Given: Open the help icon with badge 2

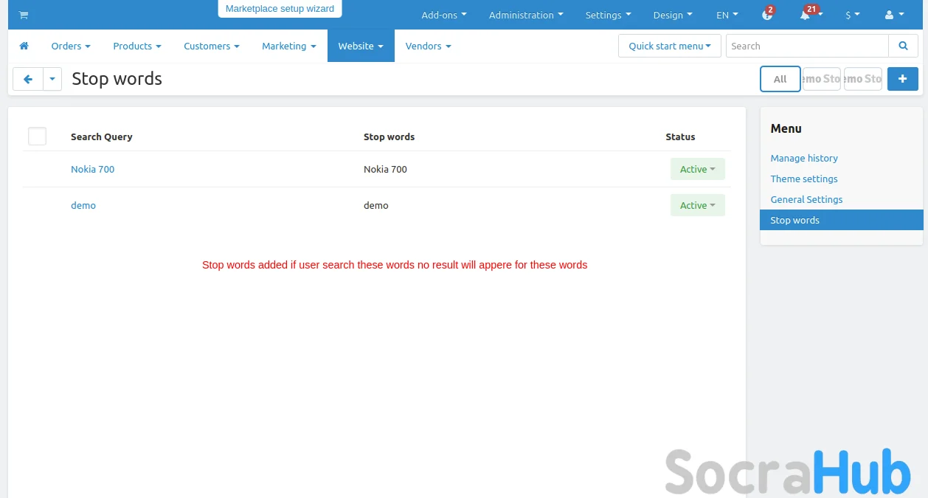Looking at the screenshot, I should (767, 15).
